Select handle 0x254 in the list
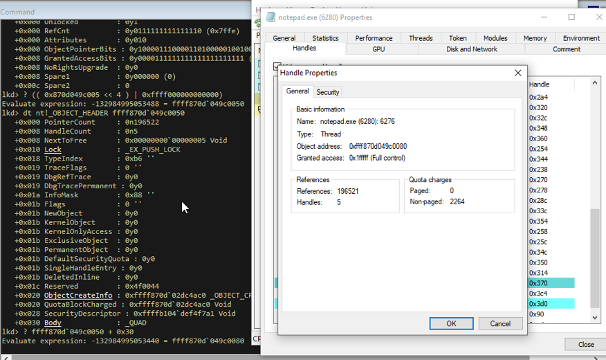 coord(538,149)
